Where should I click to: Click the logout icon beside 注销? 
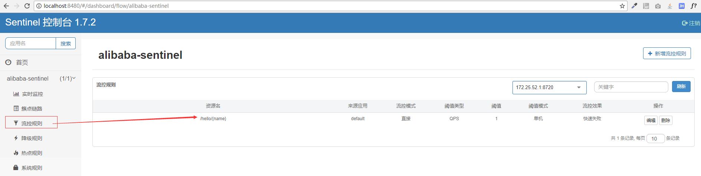(x=685, y=23)
